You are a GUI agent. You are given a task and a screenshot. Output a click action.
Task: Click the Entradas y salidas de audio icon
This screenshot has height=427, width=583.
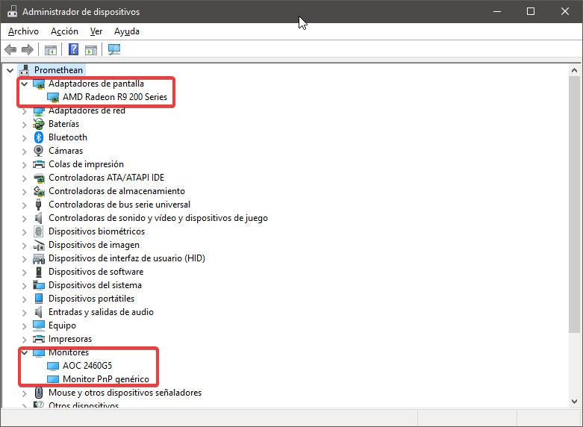coord(39,312)
